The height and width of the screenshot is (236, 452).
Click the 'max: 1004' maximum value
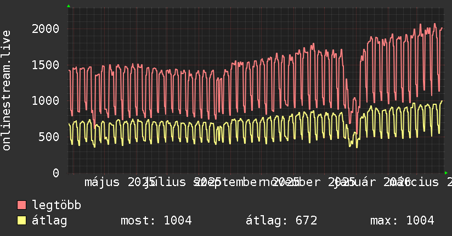point(402,221)
